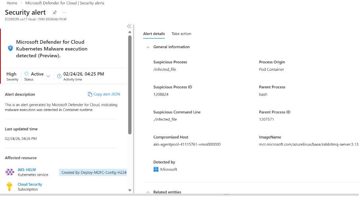Click the Microsoft logo under Detected by
359x197 pixels.
click(156, 169)
